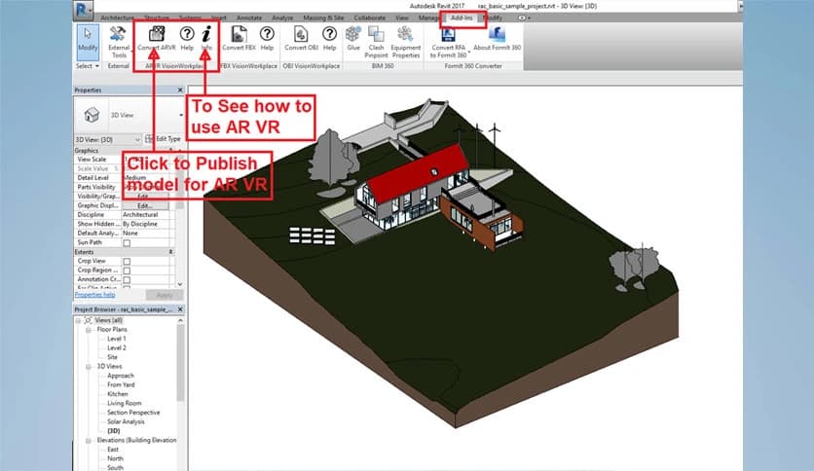
Task: Open the Revit application menu button
Action: point(83,10)
